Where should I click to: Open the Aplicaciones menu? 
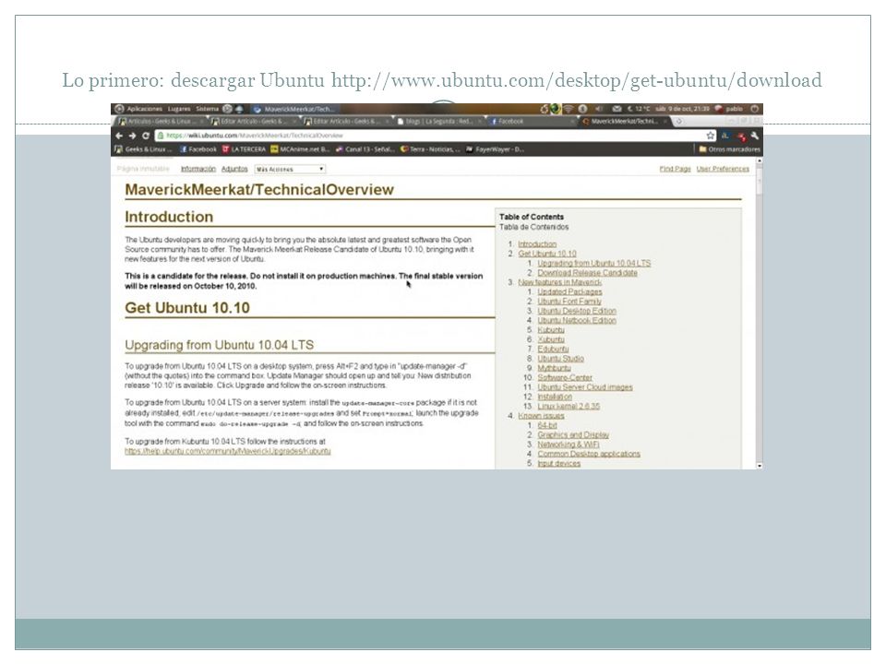pyautogui.click(x=144, y=109)
